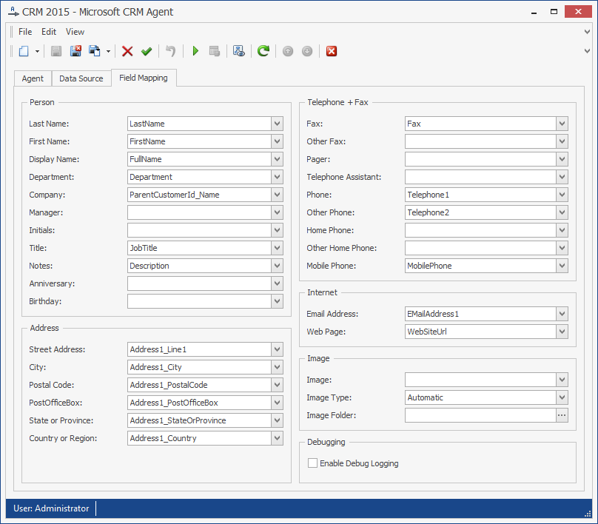Expand the Home Phone dropdown

coord(562,230)
